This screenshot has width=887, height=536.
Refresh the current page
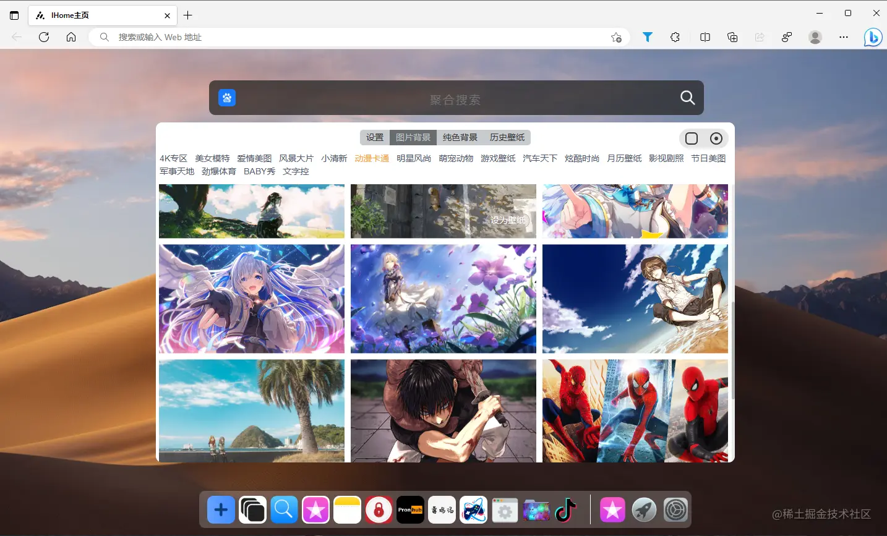tap(44, 37)
